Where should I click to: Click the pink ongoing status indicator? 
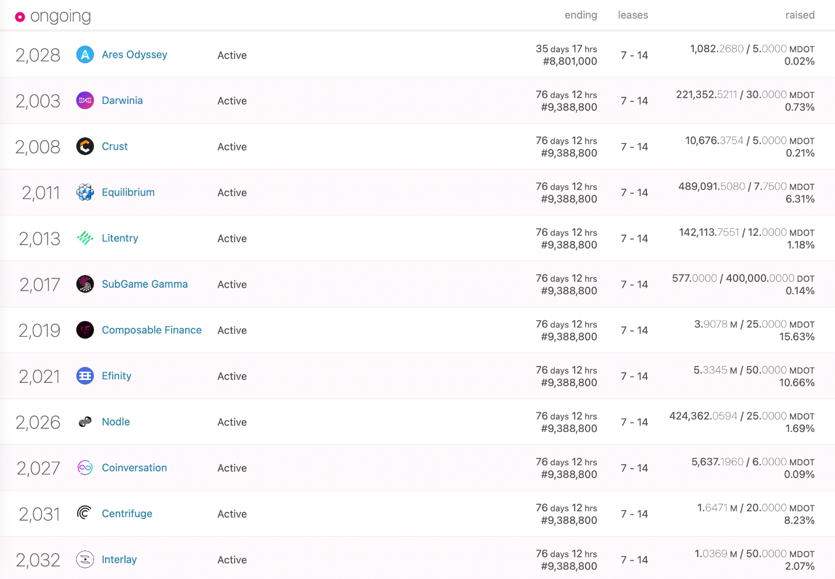click(20, 17)
